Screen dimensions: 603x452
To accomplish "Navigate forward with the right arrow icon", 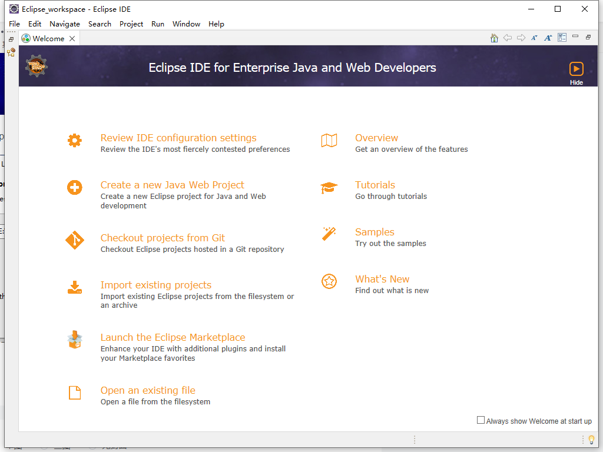I will click(x=521, y=38).
